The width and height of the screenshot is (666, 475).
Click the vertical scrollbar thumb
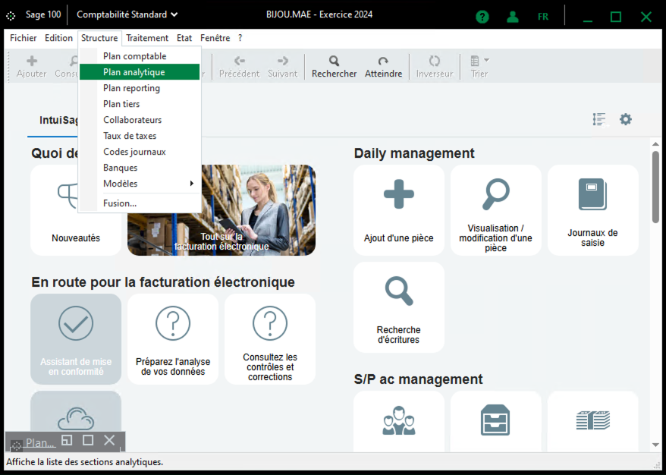pos(655,187)
